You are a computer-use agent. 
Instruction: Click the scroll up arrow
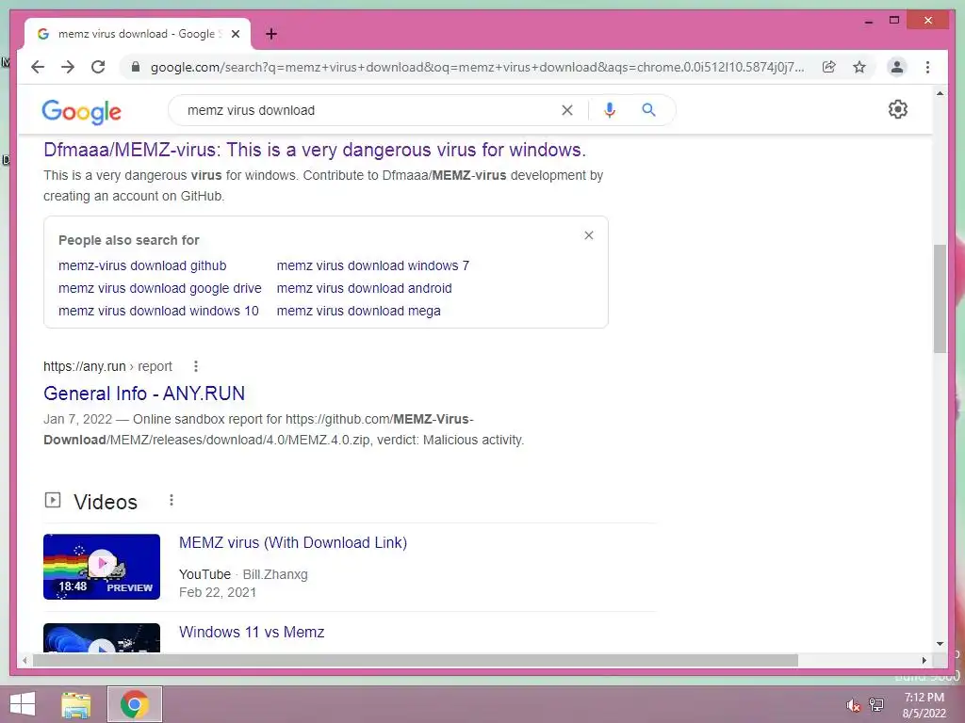[940, 93]
